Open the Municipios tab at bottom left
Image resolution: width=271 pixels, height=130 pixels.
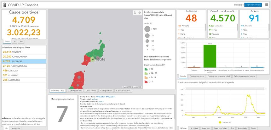pyautogui.click(x=16, y=128)
